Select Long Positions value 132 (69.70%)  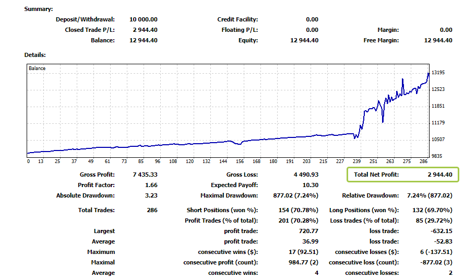pyautogui.click(x=432, y=210)
